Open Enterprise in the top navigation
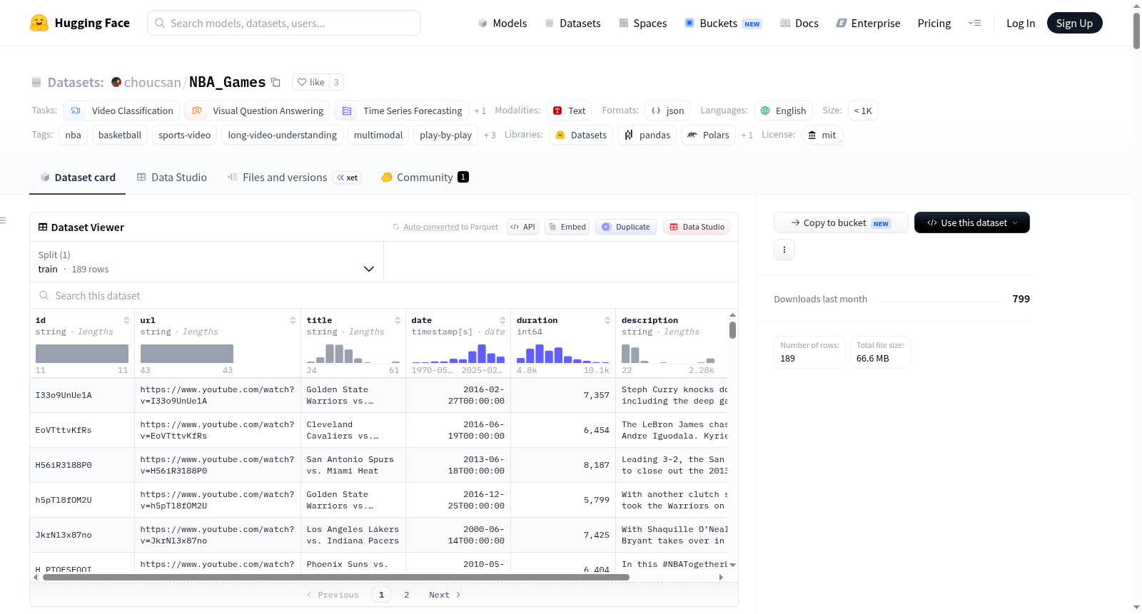This screenshot has width=1142, height=614. click(x=869, y=23)
